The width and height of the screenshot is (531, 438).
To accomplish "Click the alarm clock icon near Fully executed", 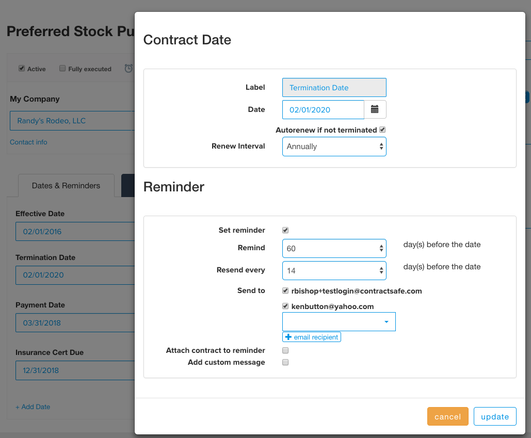I will [x=128, y=68].
